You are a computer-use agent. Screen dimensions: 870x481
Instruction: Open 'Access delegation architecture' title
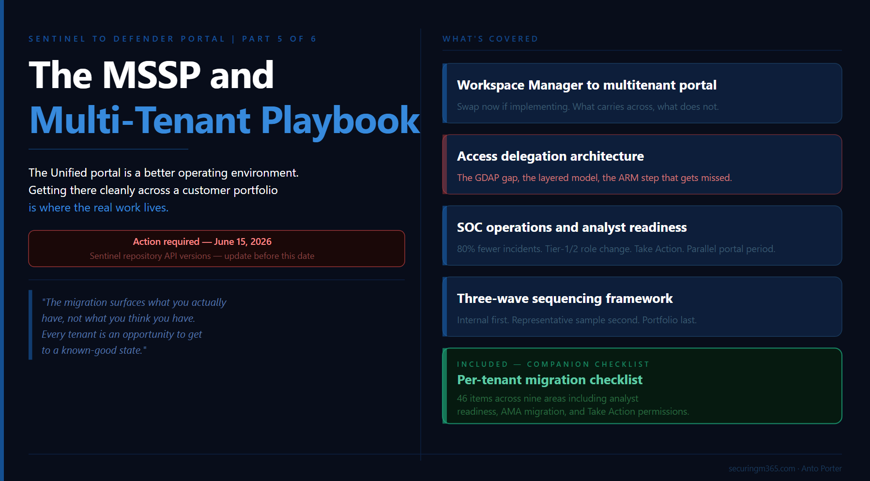click(550, 156)
